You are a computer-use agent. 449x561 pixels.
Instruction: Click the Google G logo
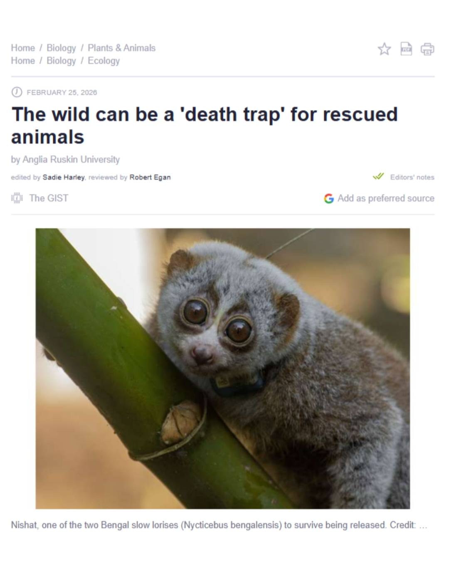pos(329,199)
